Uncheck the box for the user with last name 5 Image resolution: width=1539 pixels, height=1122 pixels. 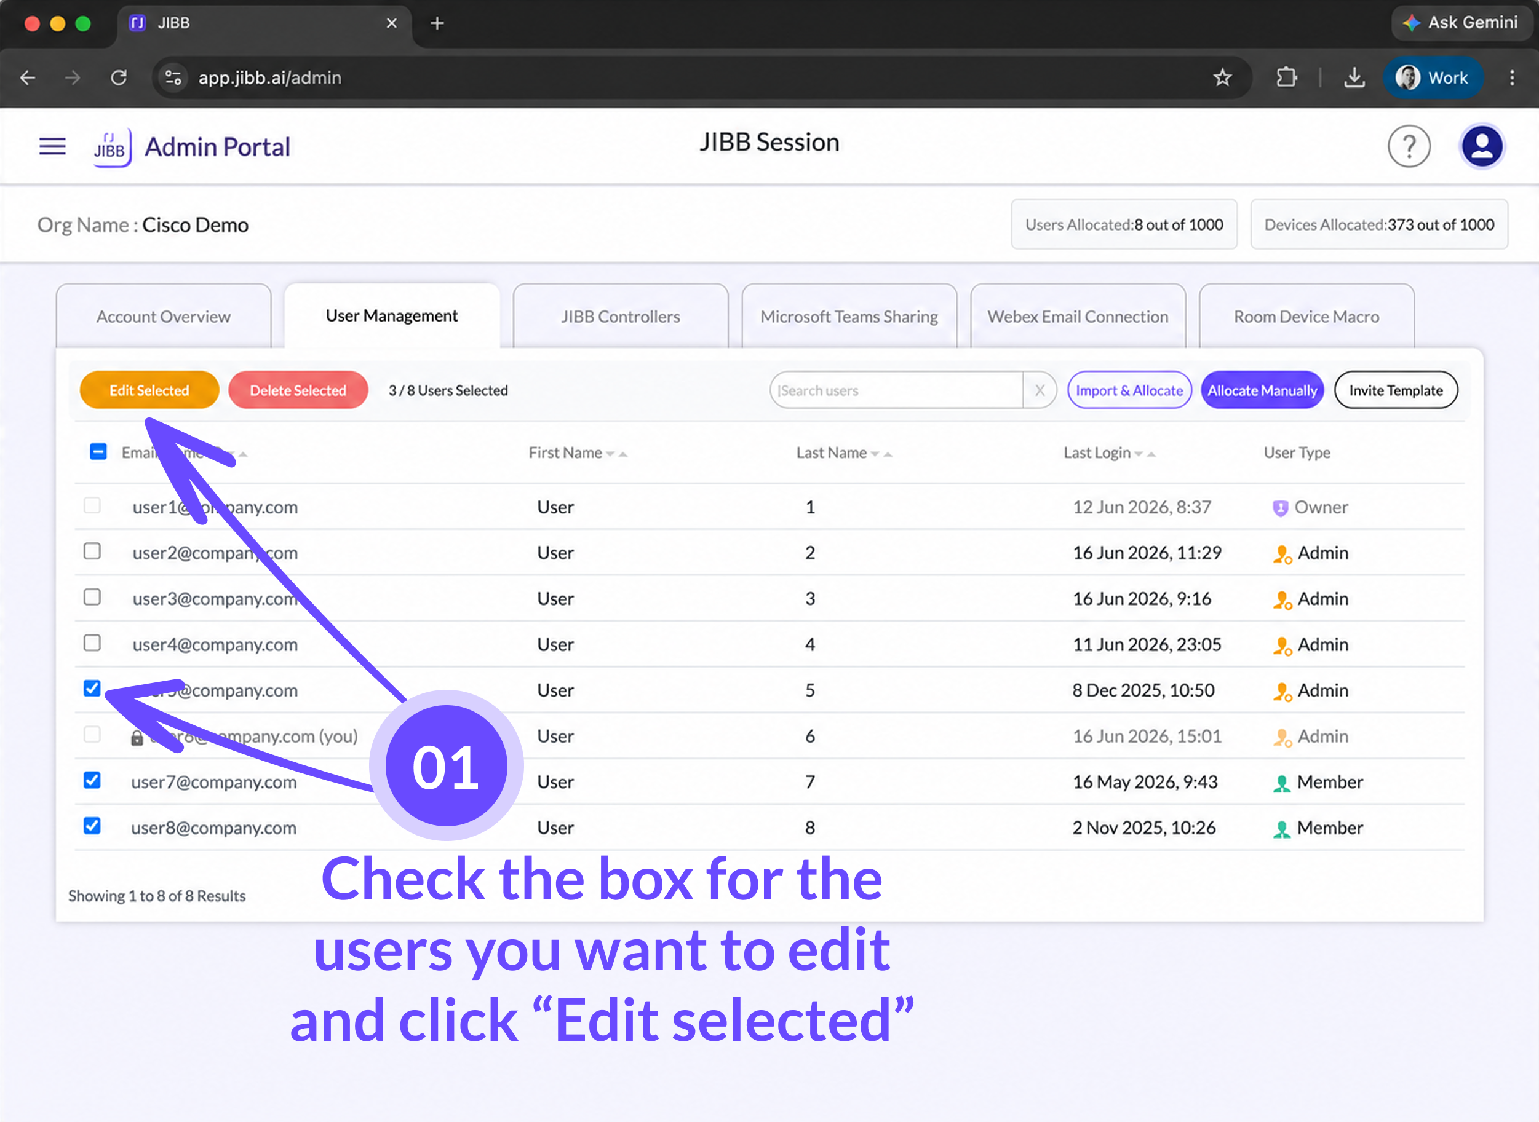click(x=92, y=689)
